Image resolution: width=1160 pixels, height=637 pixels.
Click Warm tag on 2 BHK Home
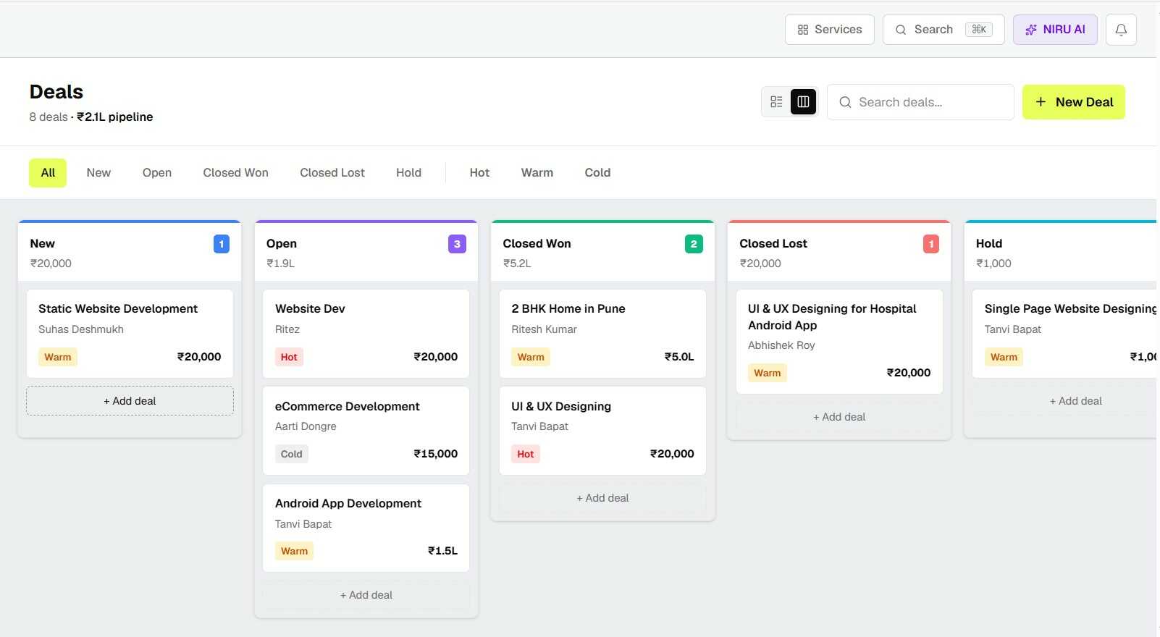pos(531,357)
